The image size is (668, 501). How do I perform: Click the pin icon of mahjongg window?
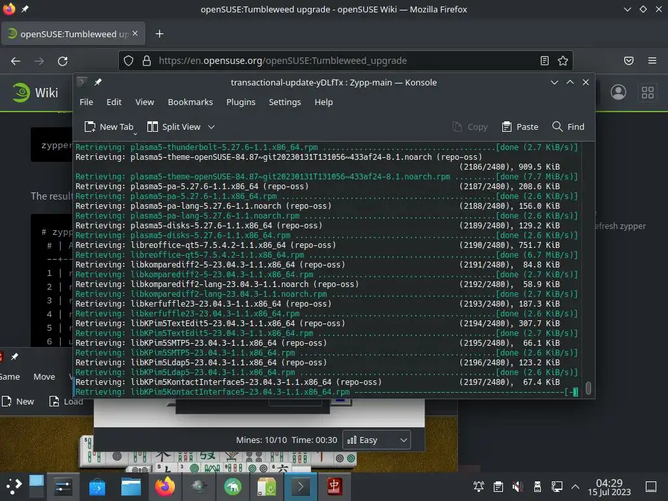coord(14,357)
